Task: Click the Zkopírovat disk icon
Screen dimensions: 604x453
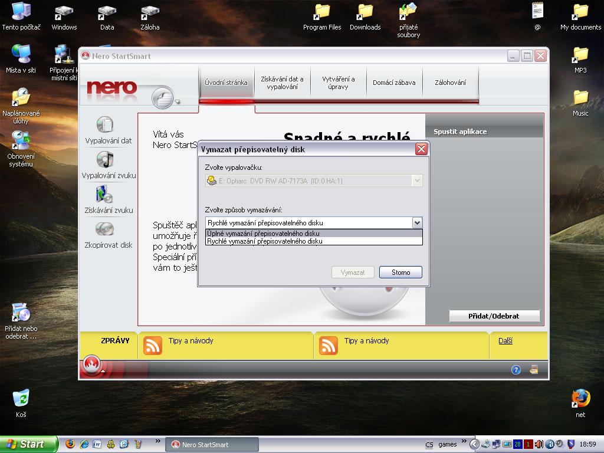Action: (x=104, y=229)
